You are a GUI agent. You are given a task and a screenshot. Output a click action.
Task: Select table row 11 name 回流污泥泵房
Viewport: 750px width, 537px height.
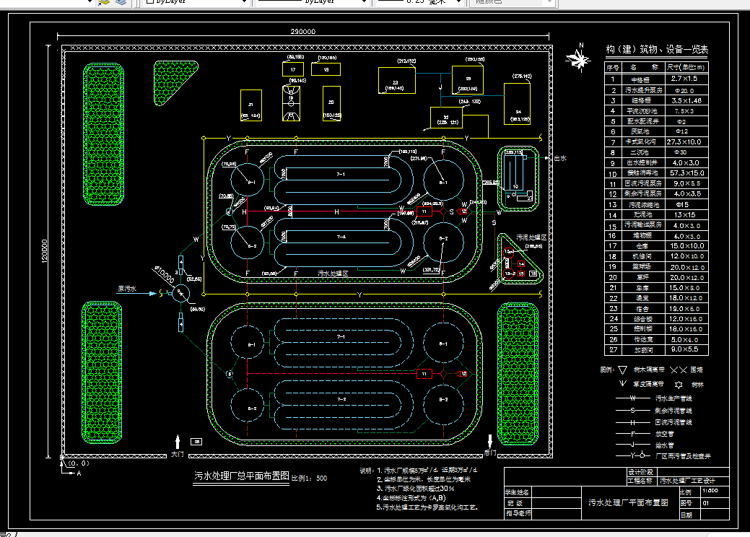click(643, 183)
